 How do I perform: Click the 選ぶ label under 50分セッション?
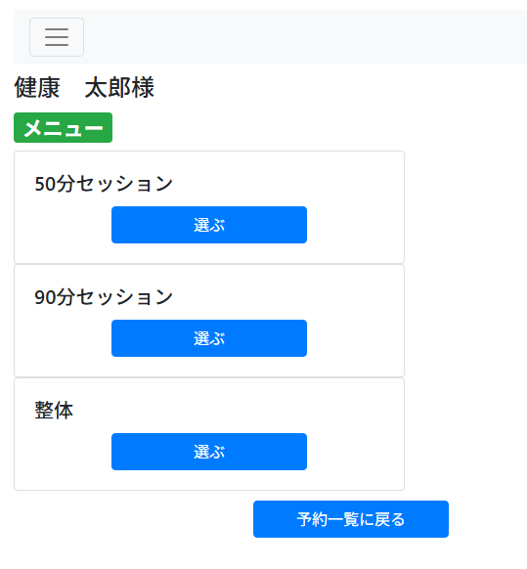coord(209,225)
